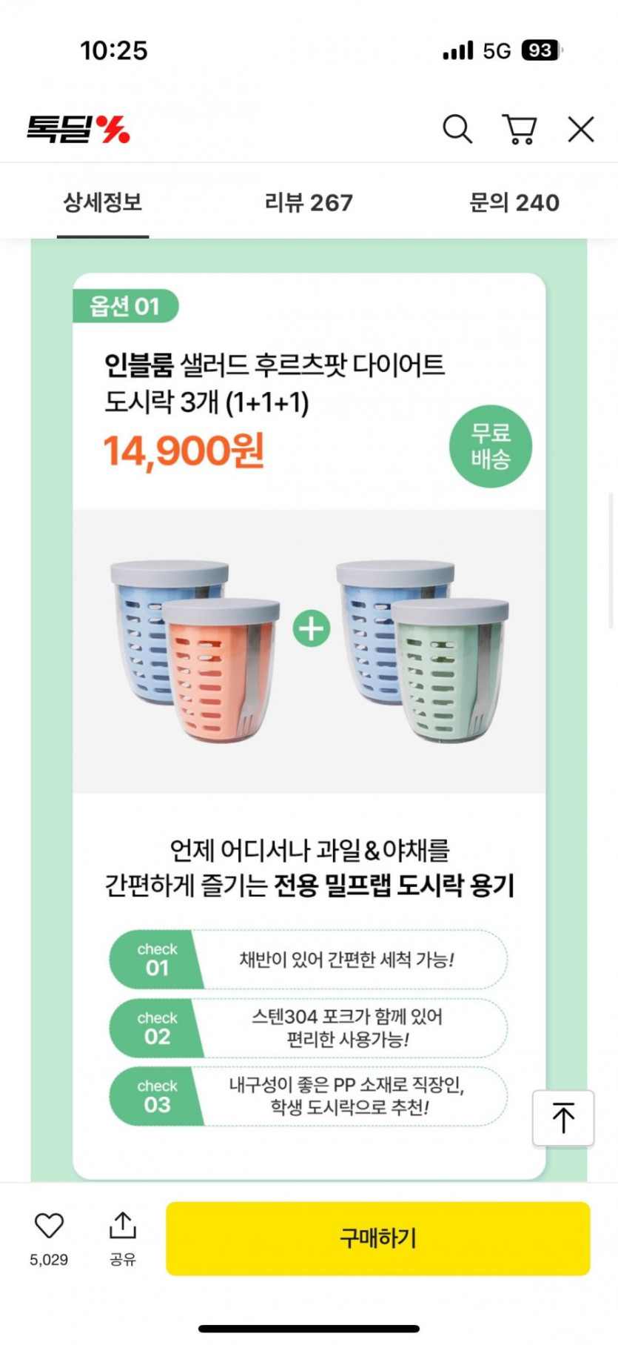Viewport: 618px width, 1345px height.
Task: Tap the 옵션 01 label
Action: click(124, 306)
